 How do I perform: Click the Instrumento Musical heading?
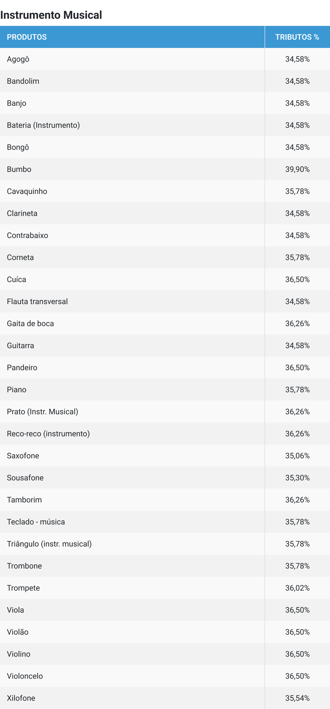51,15
